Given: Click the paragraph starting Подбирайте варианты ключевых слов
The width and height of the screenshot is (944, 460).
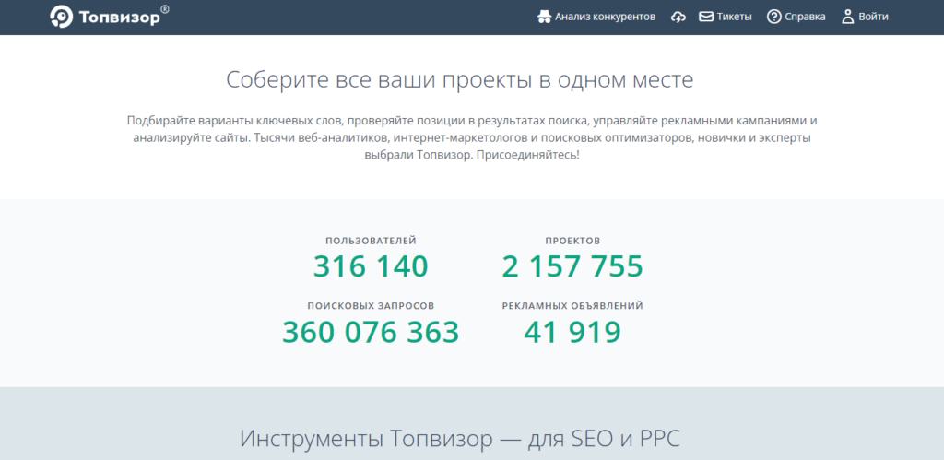Looking at the screenshot, I should pos(472,137).
